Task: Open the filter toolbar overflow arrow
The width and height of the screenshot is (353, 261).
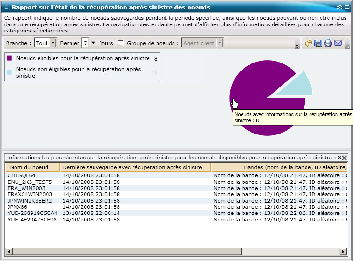Action: [297, 47]
